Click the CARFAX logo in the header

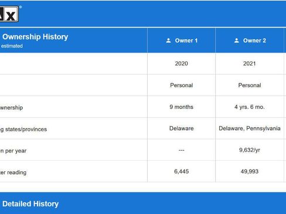pyautogui.click(x=9, y=14)
